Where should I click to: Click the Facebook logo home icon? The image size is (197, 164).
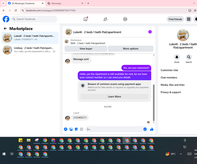(x=6, y=19)
